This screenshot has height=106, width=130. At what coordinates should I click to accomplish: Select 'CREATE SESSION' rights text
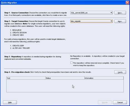19,33
